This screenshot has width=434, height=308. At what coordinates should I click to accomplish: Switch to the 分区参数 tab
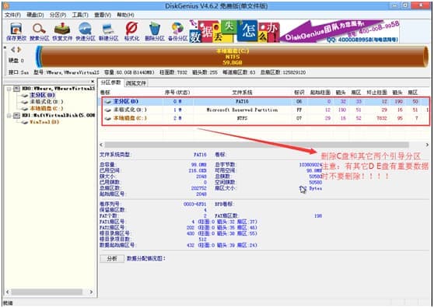[x=110, y=82]
